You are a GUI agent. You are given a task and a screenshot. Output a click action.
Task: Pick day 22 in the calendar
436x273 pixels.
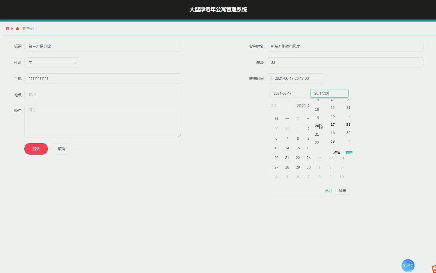298,158
